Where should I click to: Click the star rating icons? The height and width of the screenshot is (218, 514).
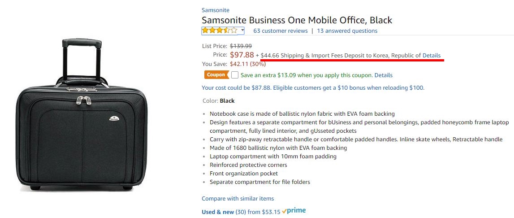[x=220, y=31]
